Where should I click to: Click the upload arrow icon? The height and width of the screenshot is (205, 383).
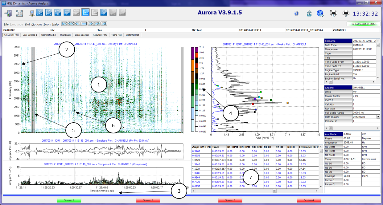tap(309, 14)
